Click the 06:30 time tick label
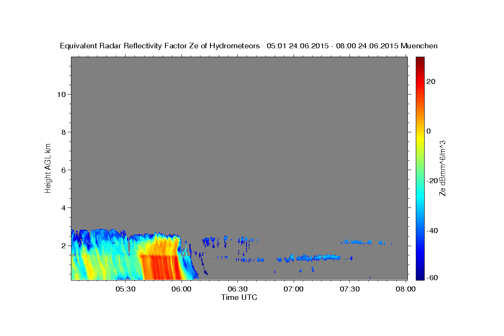The width and height of the screenshot is (504, 336). pos(237,289)
